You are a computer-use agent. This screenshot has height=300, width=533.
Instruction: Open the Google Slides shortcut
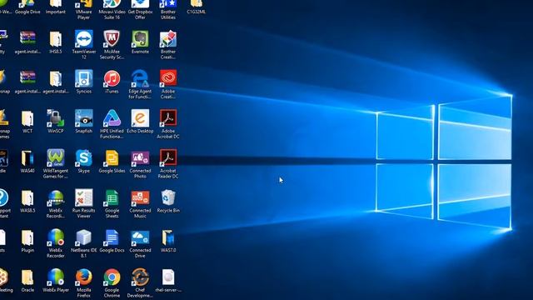tap(112, 158)
